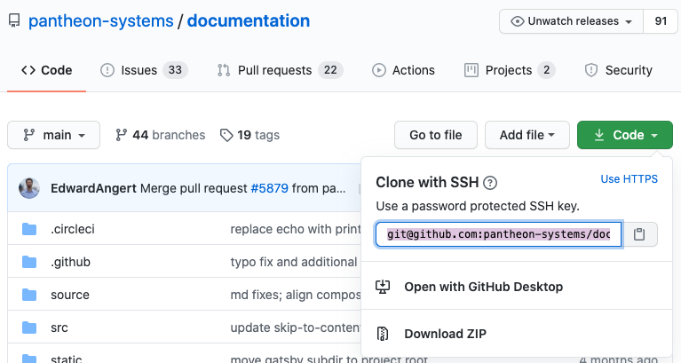View the 44 branches link
Screen dimensions: 681x363
tap(160, 135)
